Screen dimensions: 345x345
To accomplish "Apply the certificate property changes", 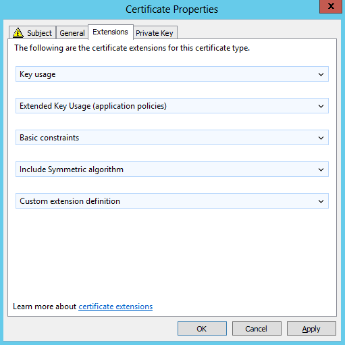I will tap(311, 329).
